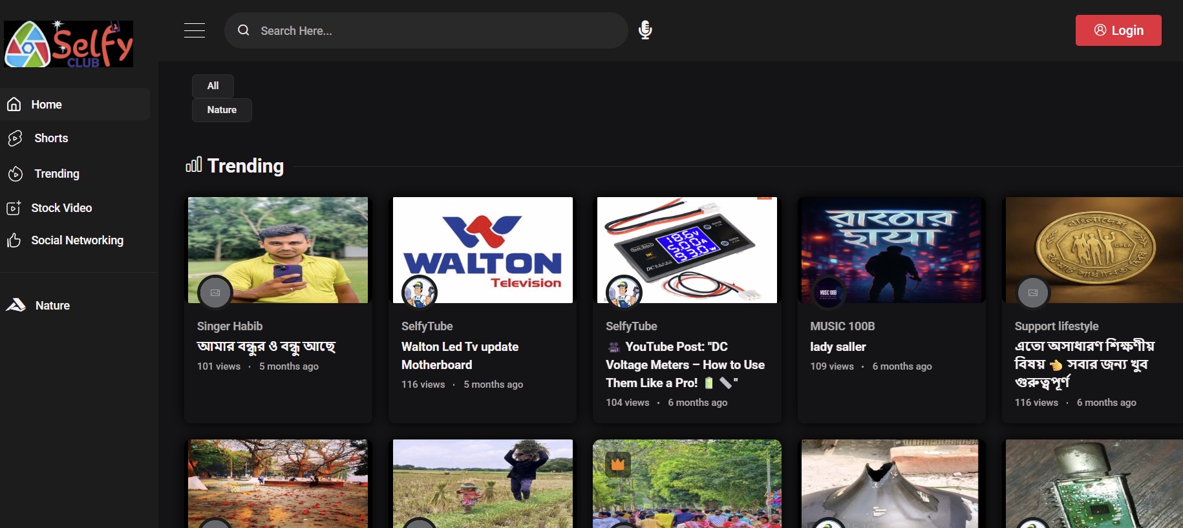Click the Support lifestyle channel avatar
Viewport: 1183px width, 528px height.
(1033, 293)
